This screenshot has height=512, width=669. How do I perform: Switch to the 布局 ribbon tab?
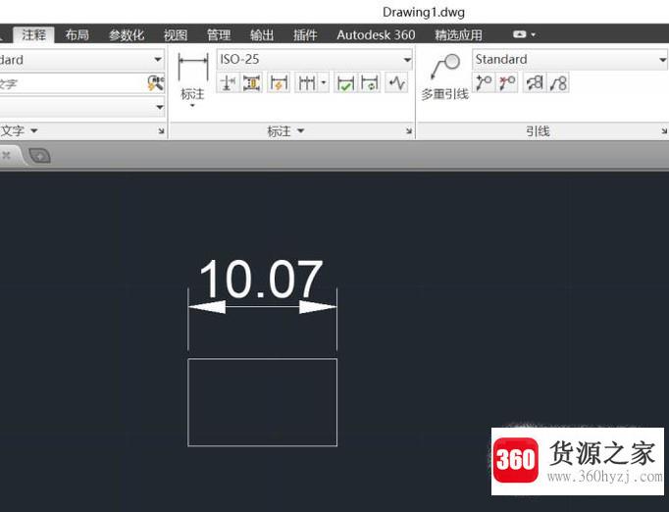point(77,34)
